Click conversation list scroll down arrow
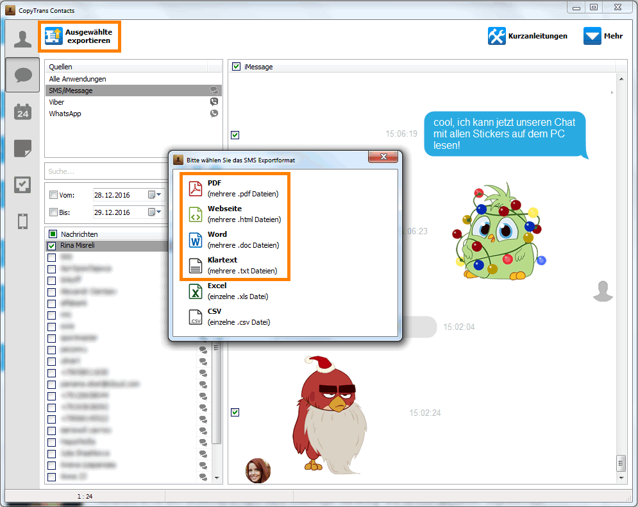Viewport: 638px width, 507px height. coord(217,477)
